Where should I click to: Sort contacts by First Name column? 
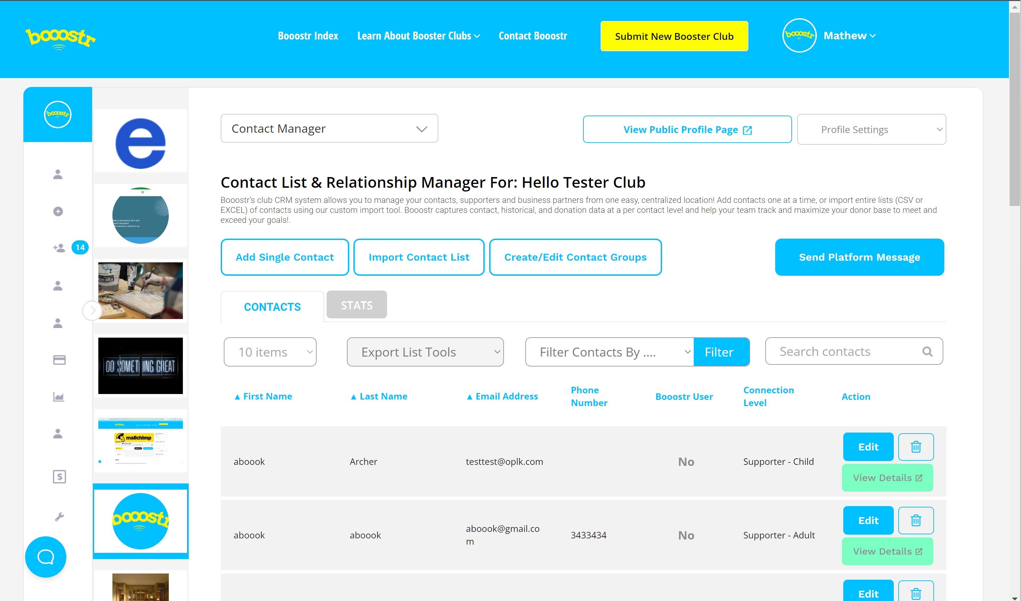[263, 396]
